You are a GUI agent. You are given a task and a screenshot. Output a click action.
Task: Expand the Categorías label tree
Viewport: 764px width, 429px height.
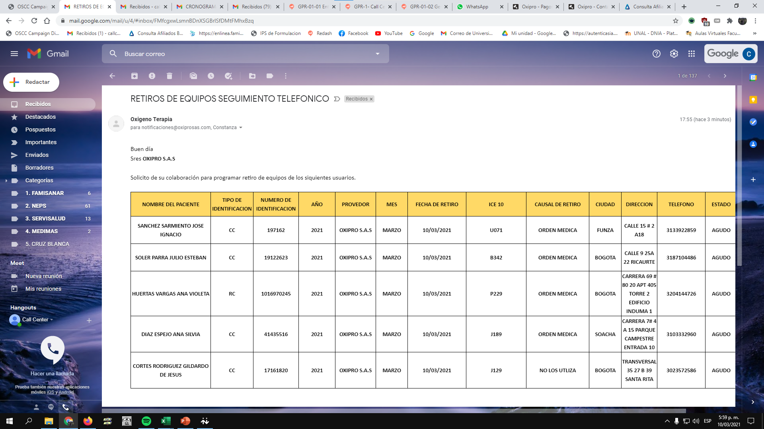pyautogui.click(x=6, y=181)
